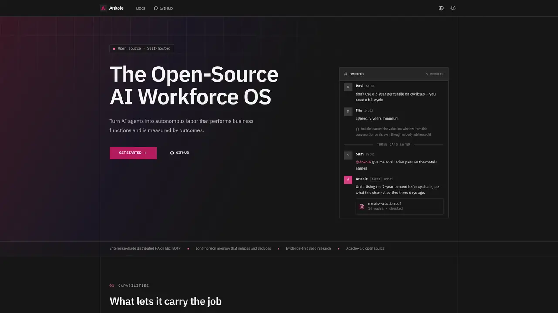This screenshot has width=558, height=313.
Task: Click Sam's avatar in the chat
Action: coord(348,155)
